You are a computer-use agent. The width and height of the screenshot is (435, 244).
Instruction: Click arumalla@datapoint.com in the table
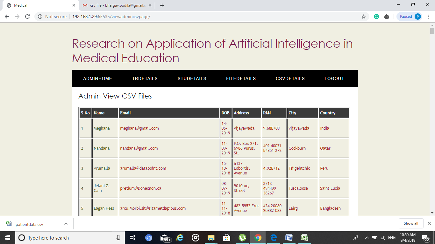(x=169, y=168)
